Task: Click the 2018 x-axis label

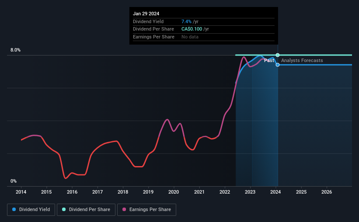Action: [x=123, y=192]
